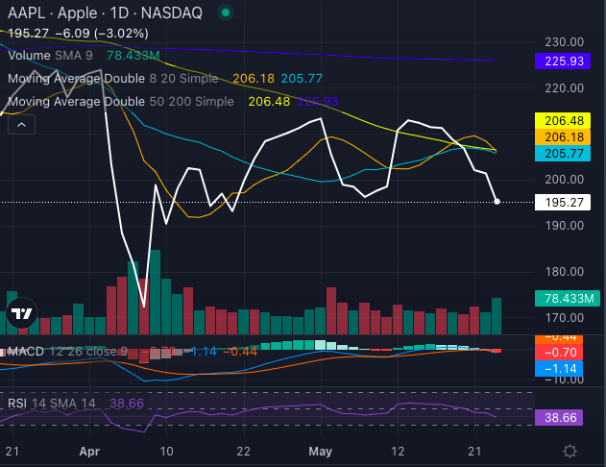
Task: Click the 10 date label on time axis
Action: (166, 452)
